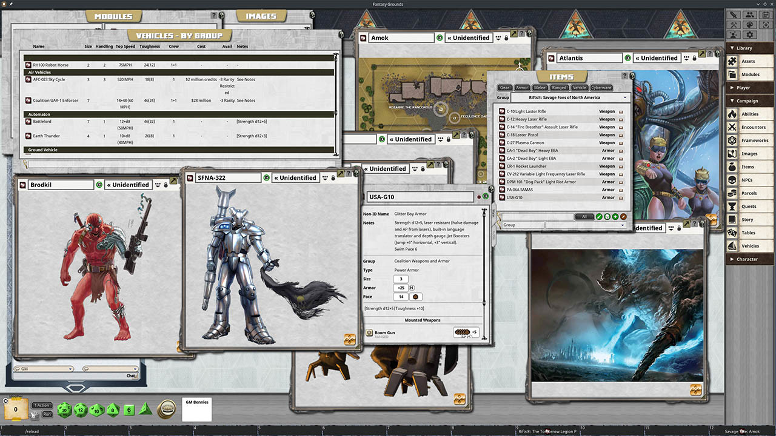Screen dimensions: 776x436
Task: Select the Cyberware tab in the Items window
Action: 601,87
